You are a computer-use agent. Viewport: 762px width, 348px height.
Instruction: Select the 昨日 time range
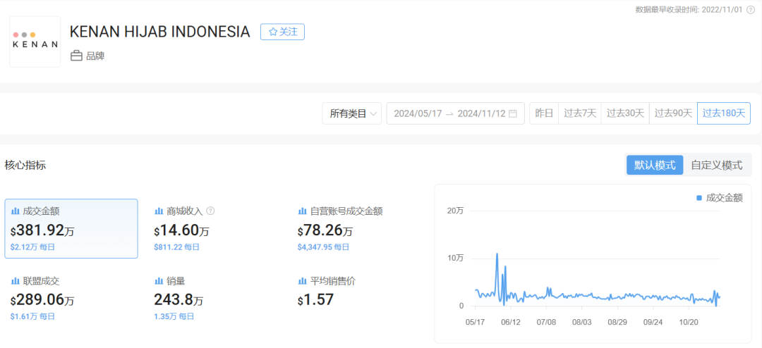(544, 113)
